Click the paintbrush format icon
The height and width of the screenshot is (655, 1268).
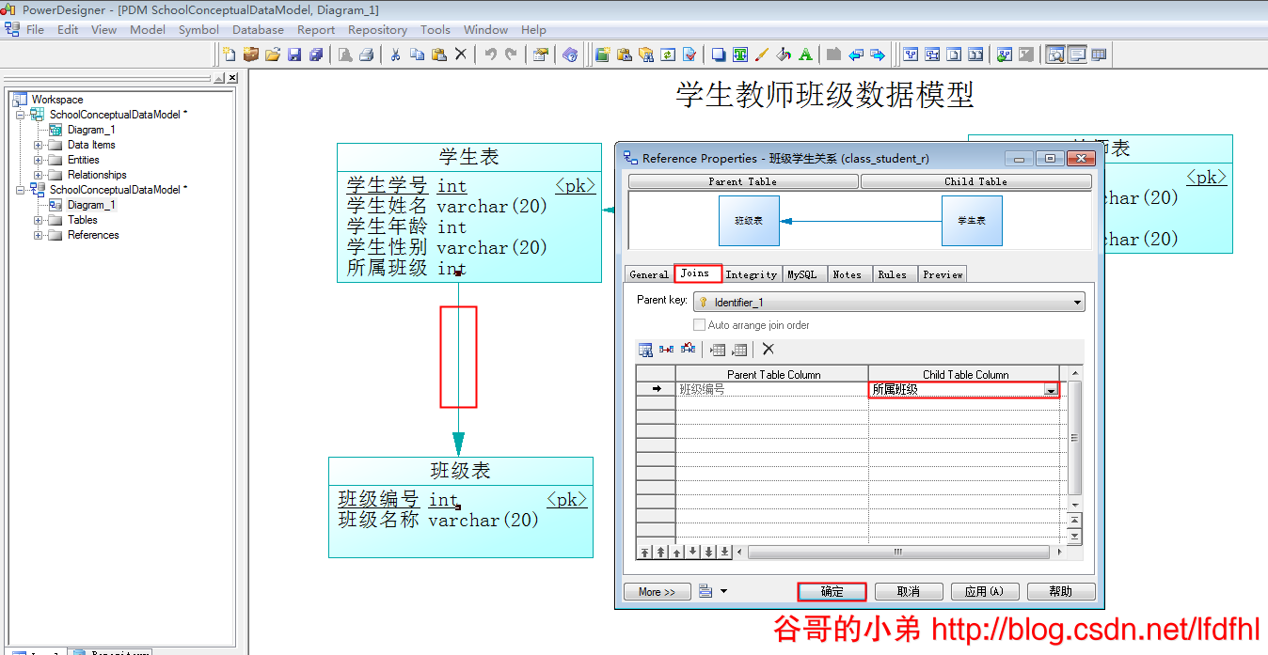tap(762, 55)
